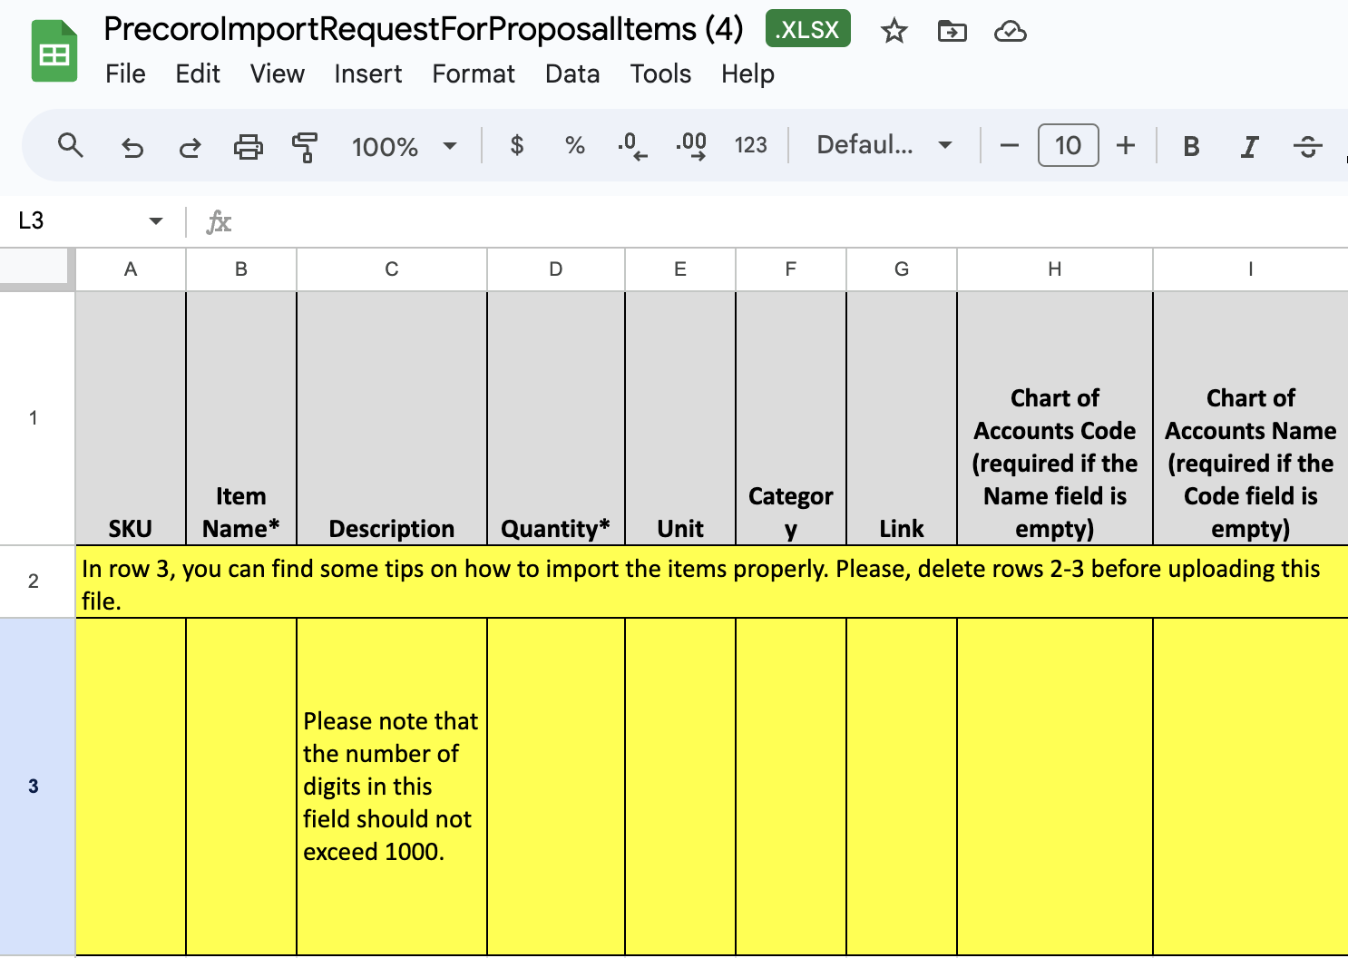The height and width of the screenshot is (958, 1348).
Task: Click the cell about digits not exceeding 1000
Action: [x=392, y=787]
